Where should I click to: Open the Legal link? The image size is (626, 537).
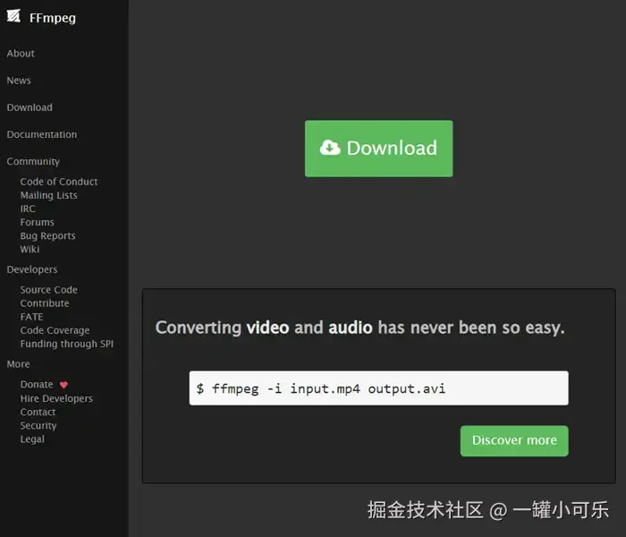[x=32, y=439]
